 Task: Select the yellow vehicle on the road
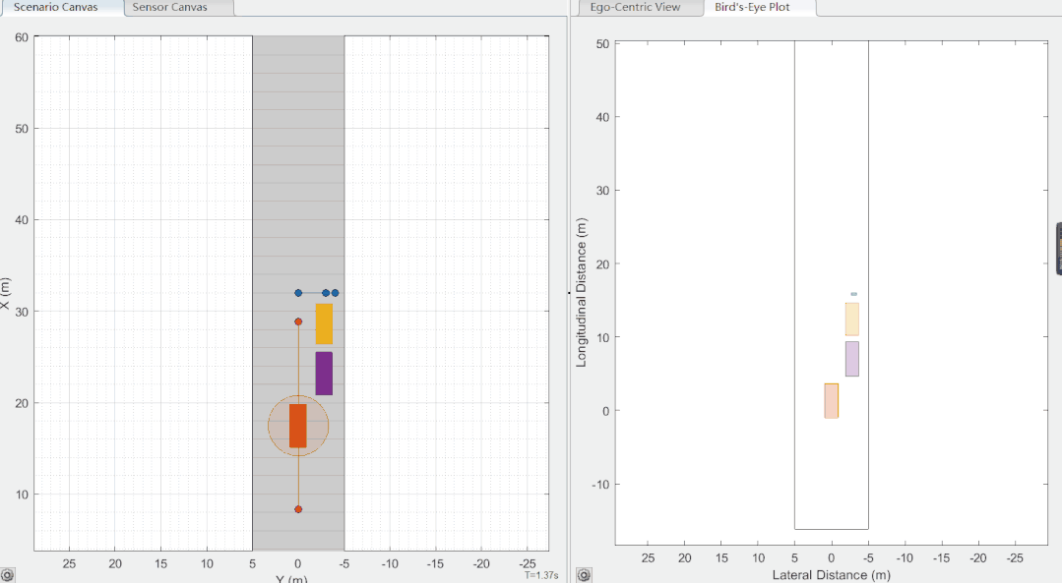coord(324,324)
